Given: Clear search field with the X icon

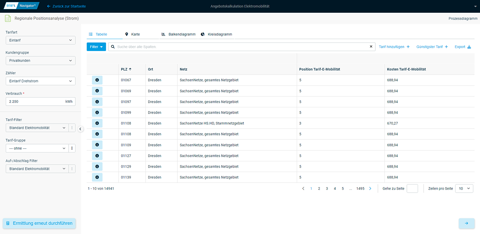Looking at the screenshot, I should (x=371, y=47).
